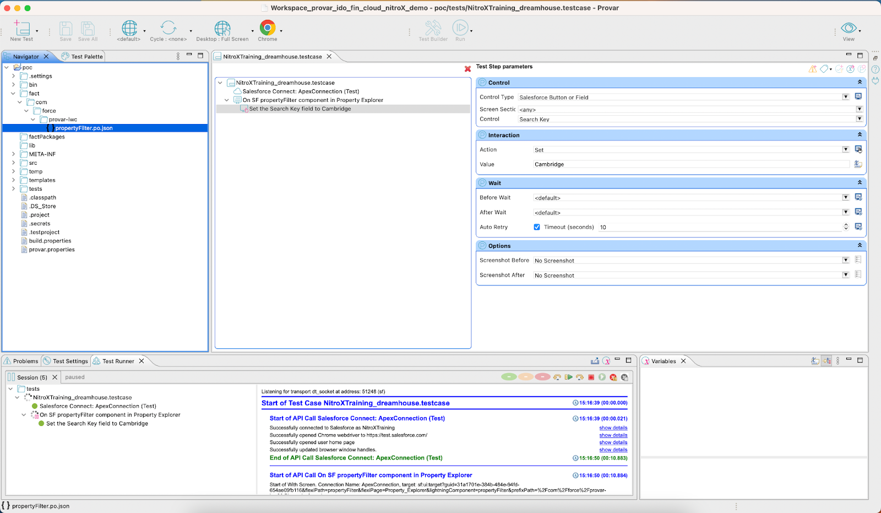Image resolution: width=881 pixels, height=513 pixels.
Task: Open the Screen Section dropdown
Action: (859, 110)
